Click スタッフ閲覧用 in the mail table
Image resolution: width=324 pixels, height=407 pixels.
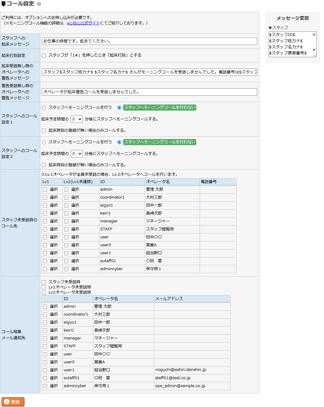(108, 346)
